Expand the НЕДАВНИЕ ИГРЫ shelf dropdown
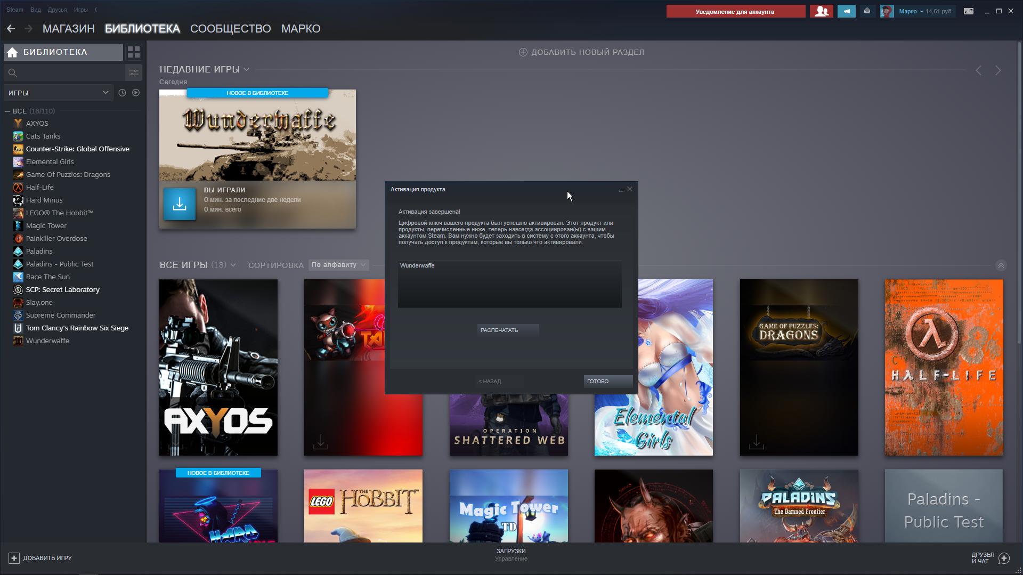The height and width of the screenshot is (575, 1023). pos(246,69)
